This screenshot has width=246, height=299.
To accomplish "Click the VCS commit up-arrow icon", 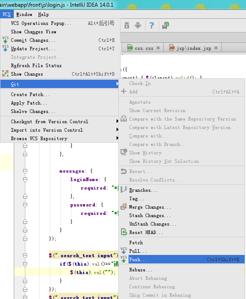I will coord(5,40).
